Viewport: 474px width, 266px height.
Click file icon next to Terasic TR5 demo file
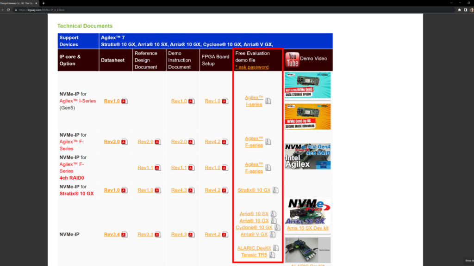tap(272, 255)
